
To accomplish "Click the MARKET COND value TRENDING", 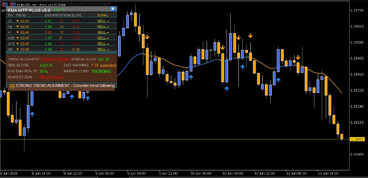I will 101,71.
